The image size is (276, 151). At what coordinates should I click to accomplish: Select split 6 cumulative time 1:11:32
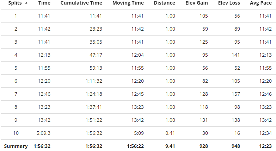click(94, 81)
